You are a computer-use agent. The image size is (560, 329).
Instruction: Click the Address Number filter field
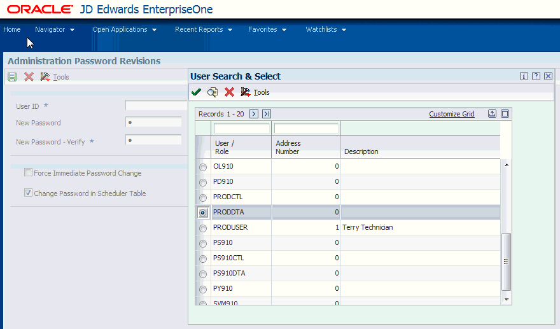tap(306, 128)
